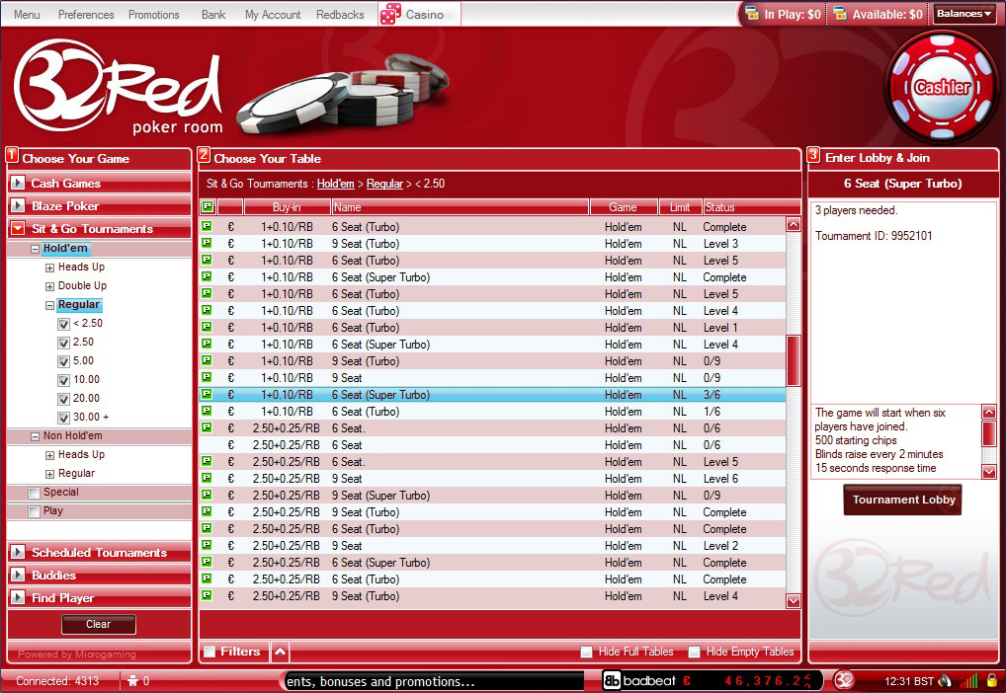
Task: Sort by the Buy-in column header
Action: coord(287,207)
